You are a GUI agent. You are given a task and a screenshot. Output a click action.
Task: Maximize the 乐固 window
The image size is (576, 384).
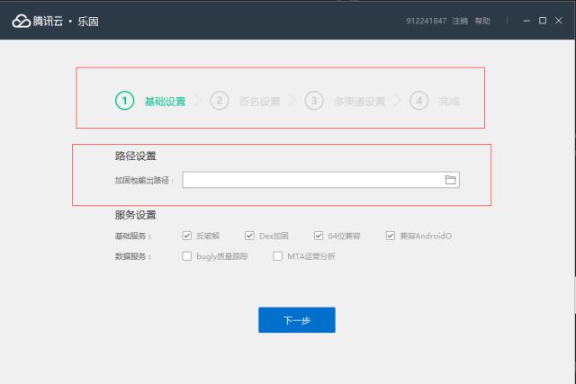543,21
